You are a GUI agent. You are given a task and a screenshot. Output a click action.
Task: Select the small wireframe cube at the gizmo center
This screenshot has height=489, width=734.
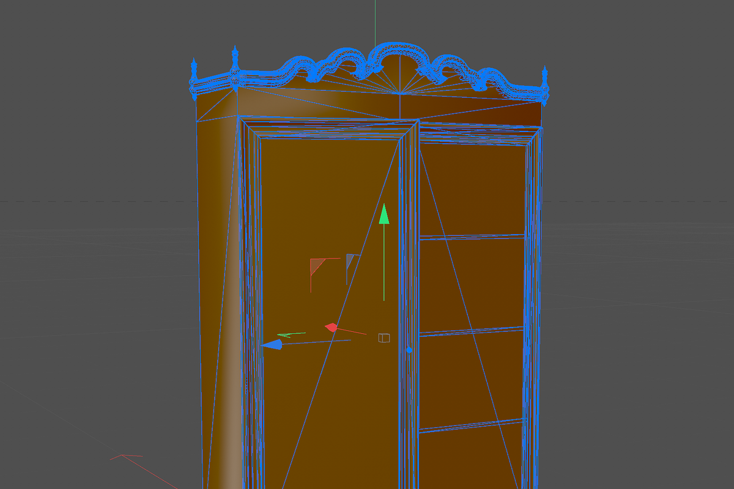(x=384, y=337)
